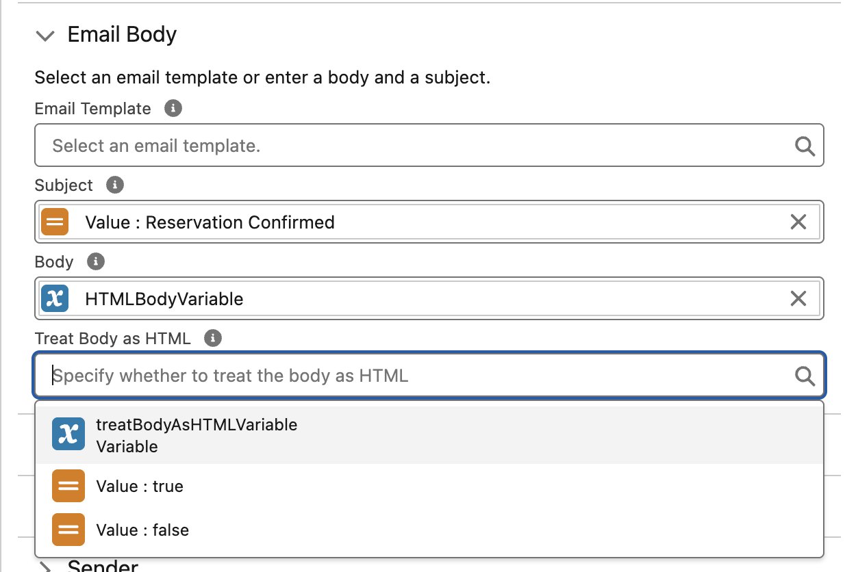Viewport: 845px width, 572px height.
Task: Click the orange value icon in Subject
Action: pos(55,222)
